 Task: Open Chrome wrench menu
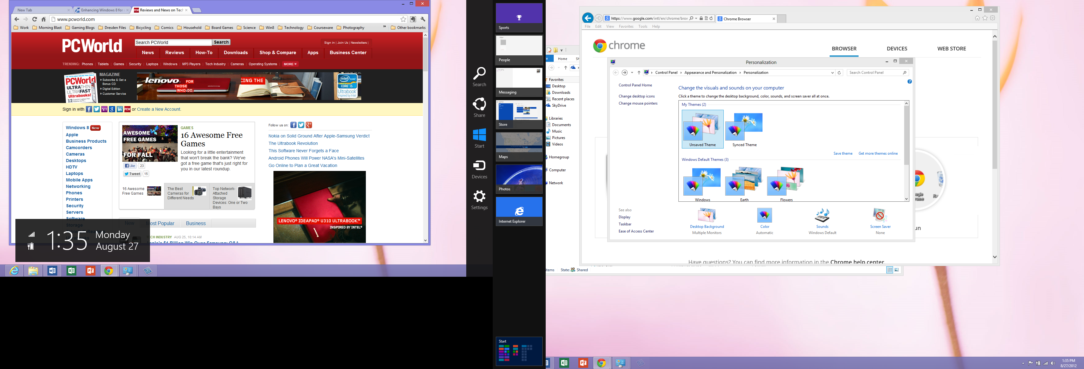click(x=423, y=19)
